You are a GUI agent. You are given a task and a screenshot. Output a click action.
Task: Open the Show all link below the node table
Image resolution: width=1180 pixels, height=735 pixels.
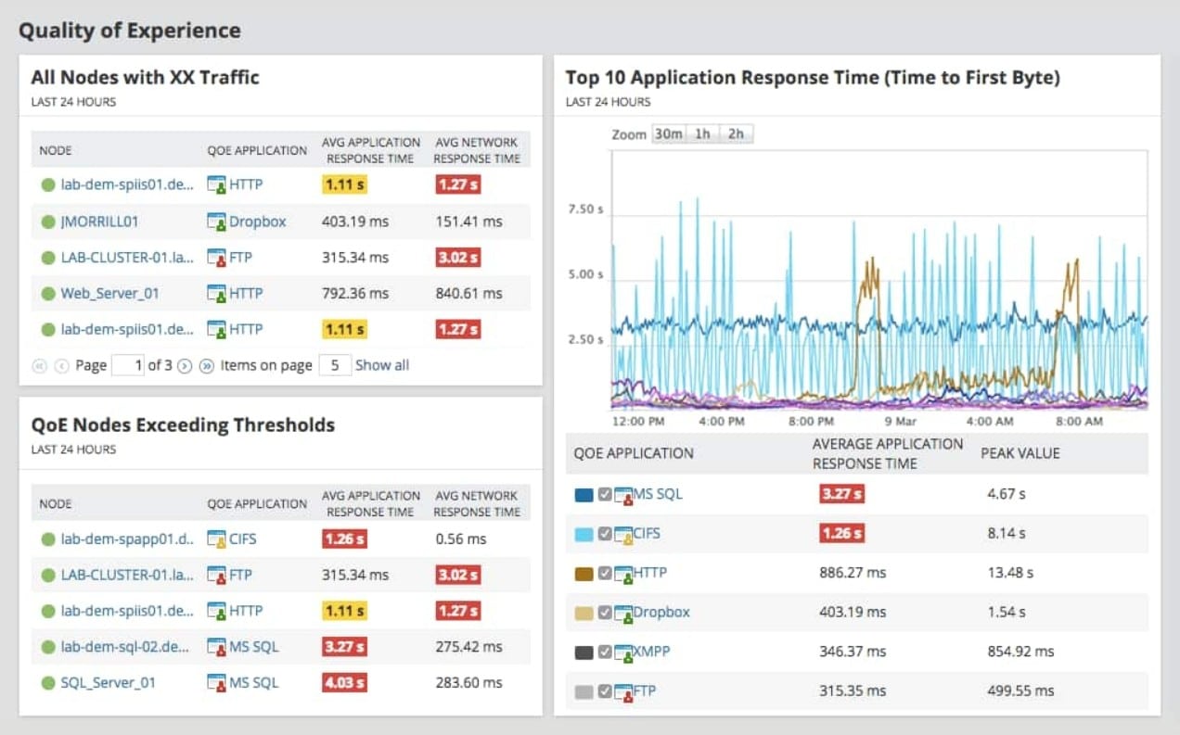[x=382, y=364]
